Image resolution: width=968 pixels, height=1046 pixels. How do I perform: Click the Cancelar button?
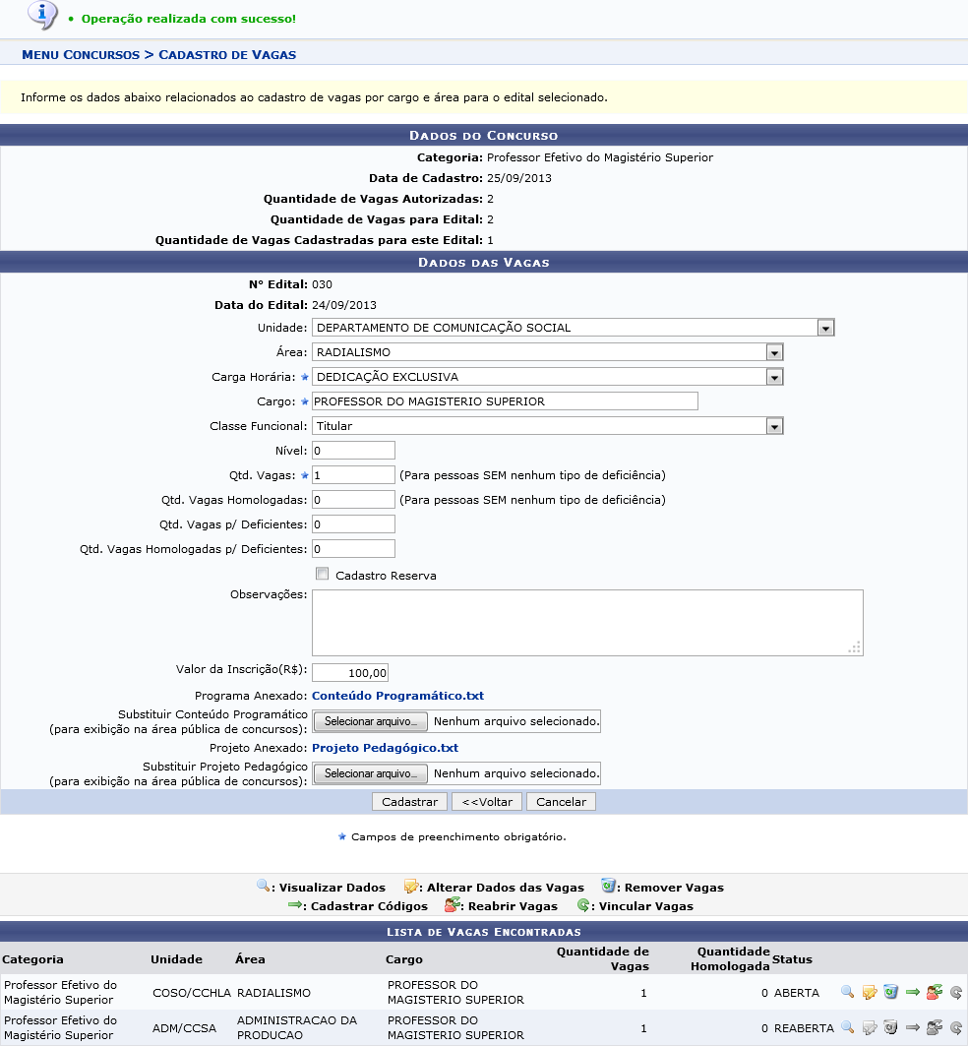[x=561, y=802]
